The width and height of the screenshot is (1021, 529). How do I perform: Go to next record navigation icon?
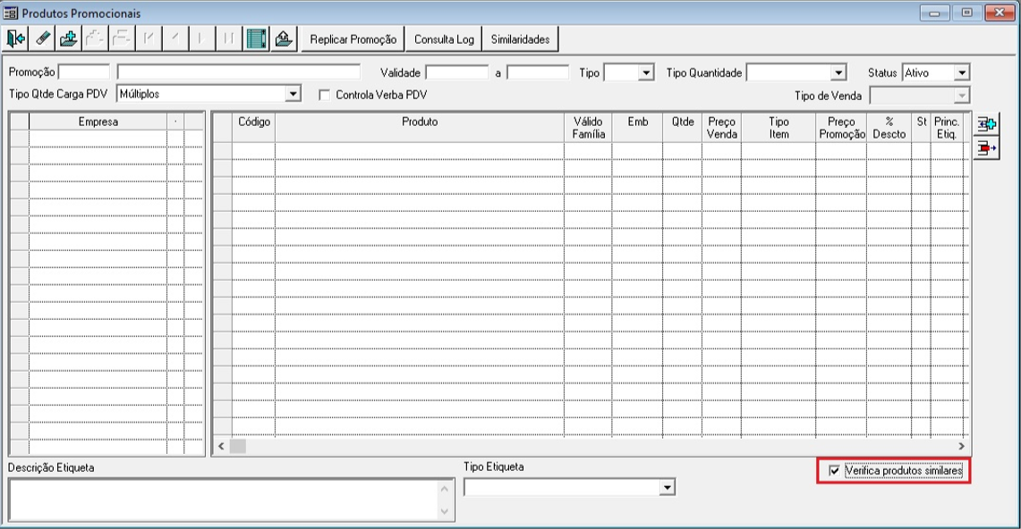[202, 39]
